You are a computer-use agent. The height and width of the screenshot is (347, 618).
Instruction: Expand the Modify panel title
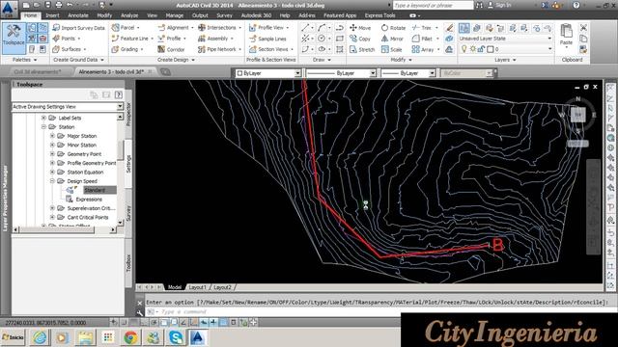pyautogui.click(x=402, y=60)
